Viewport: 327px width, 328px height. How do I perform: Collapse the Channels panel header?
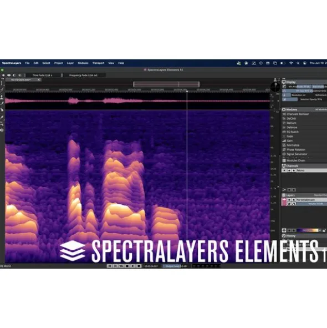click(x=304, y=166)
